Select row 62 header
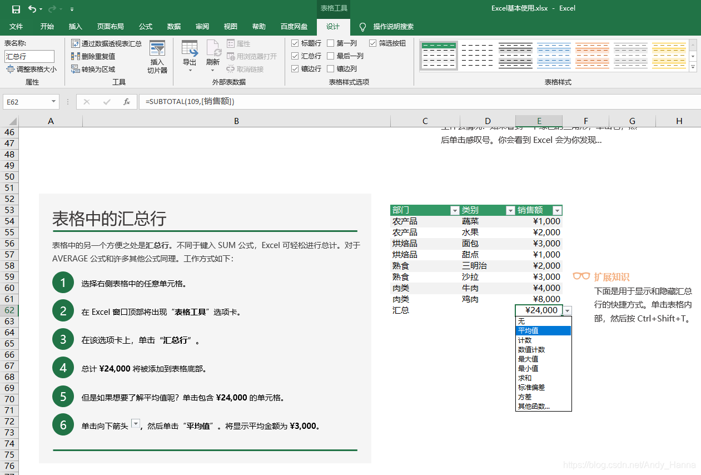Viewport: 701px width, 475px height. 9,310
